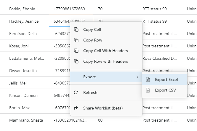Select Share Worklist (beta) menu entry
197x131 pixels.
coord(103,108)
